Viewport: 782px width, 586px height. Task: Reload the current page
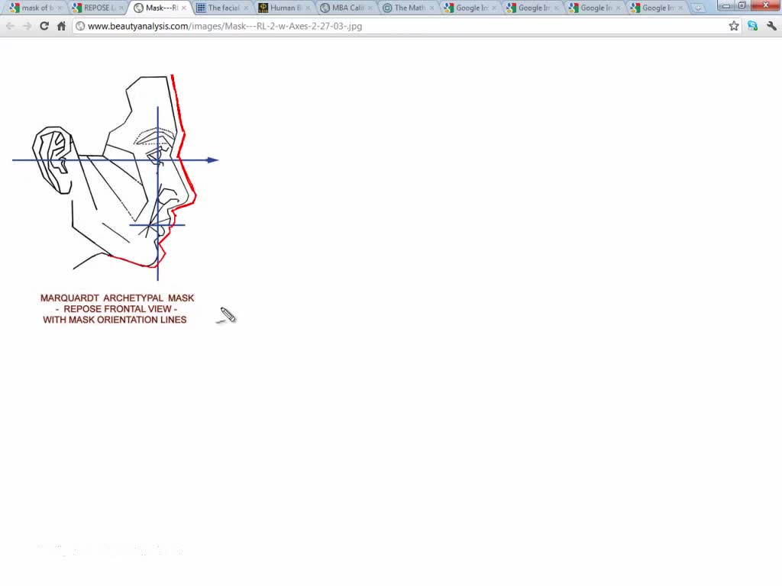pyautogui.click(x=44, y=26)
